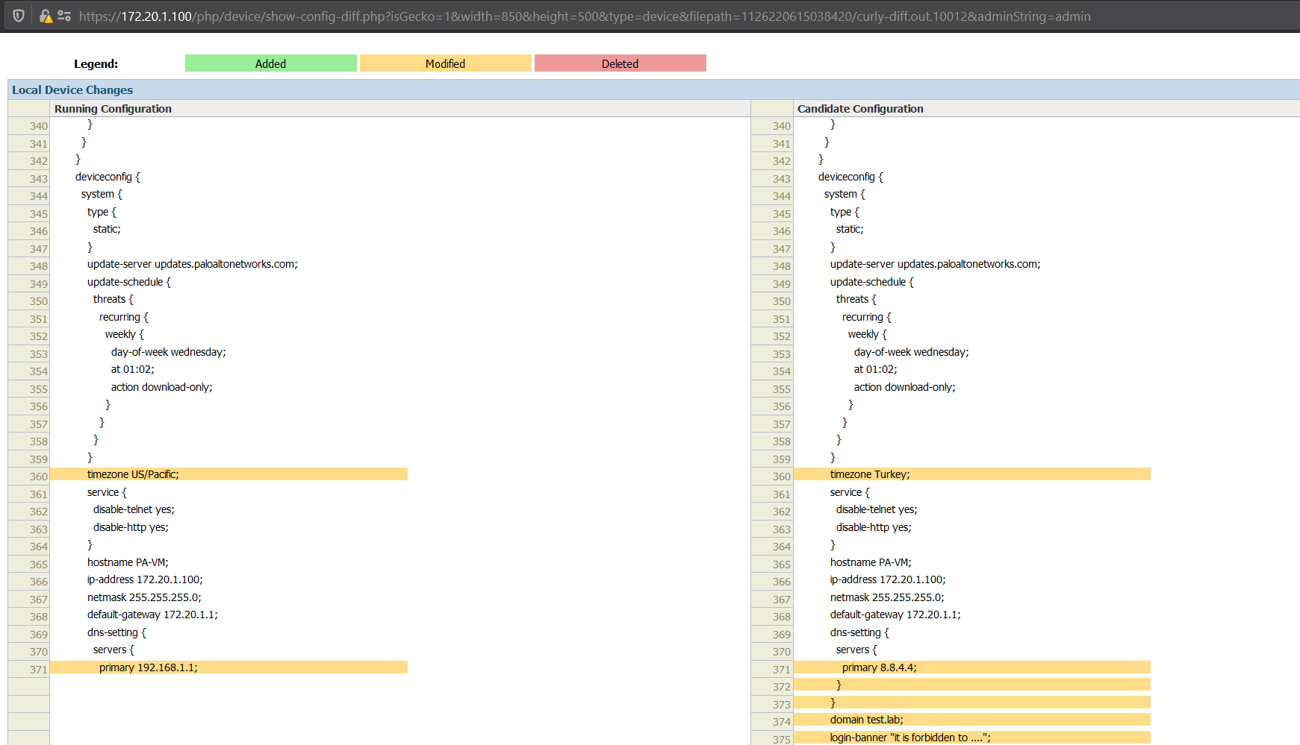Screen dimensions: 1300x745
Task: Select ip-address 172.20.1.100 in Running Configuration
Action: [x=145, y=579]
